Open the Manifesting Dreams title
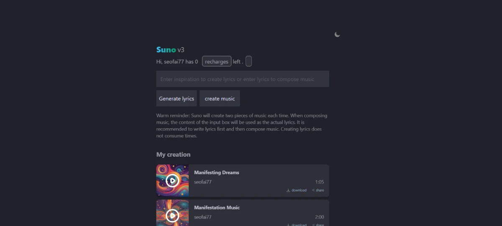The width and height of the screenshot is (502, 226). pos(217,173)
